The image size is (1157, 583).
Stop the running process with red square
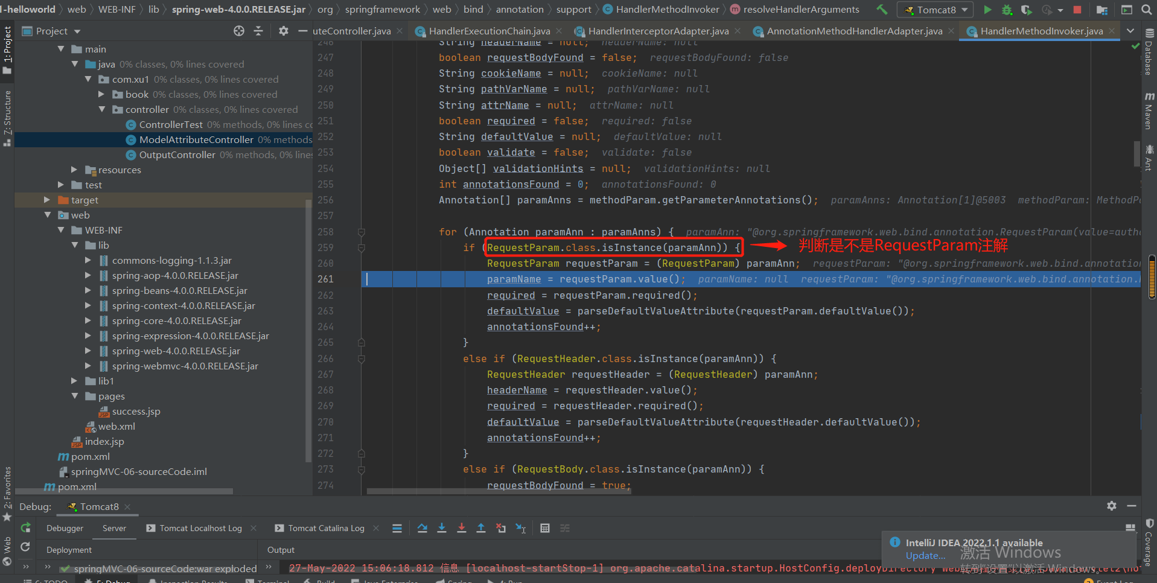pos(1077,10)
